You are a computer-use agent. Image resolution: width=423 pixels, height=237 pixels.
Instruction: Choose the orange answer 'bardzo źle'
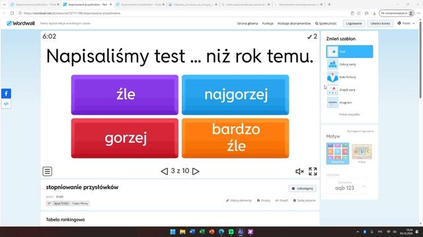[235, 138]
